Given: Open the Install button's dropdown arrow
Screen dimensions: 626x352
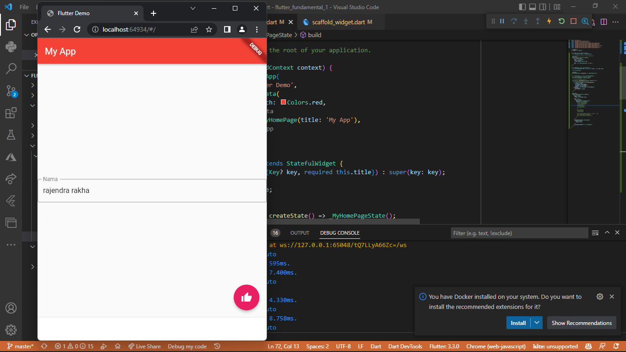Looking at the screenshot, I should click(x=537, y=323).
